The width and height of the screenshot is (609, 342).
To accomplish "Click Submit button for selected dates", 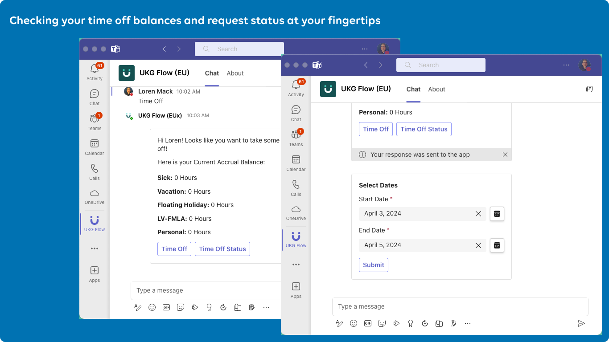I will 374,265.
